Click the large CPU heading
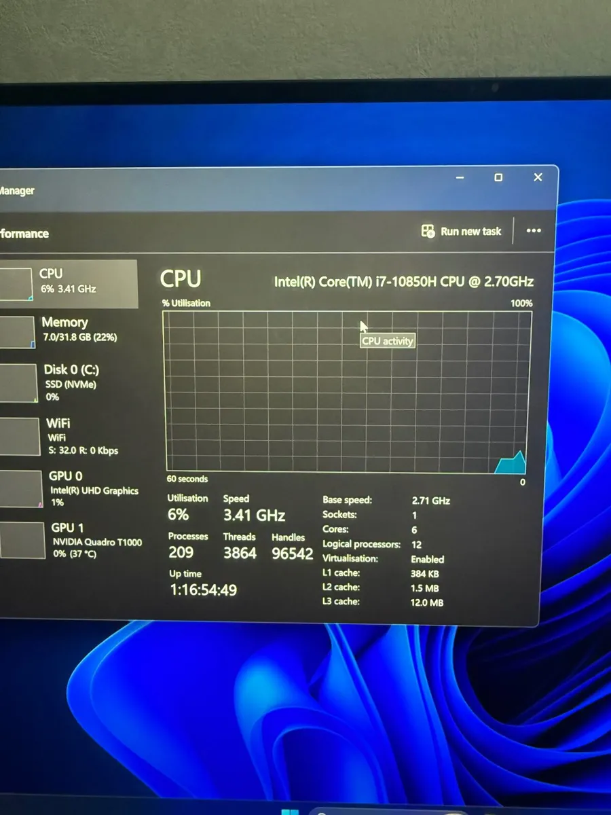This screenshot has height=815, width=611. pyautogui.click(x=181, y=279)
